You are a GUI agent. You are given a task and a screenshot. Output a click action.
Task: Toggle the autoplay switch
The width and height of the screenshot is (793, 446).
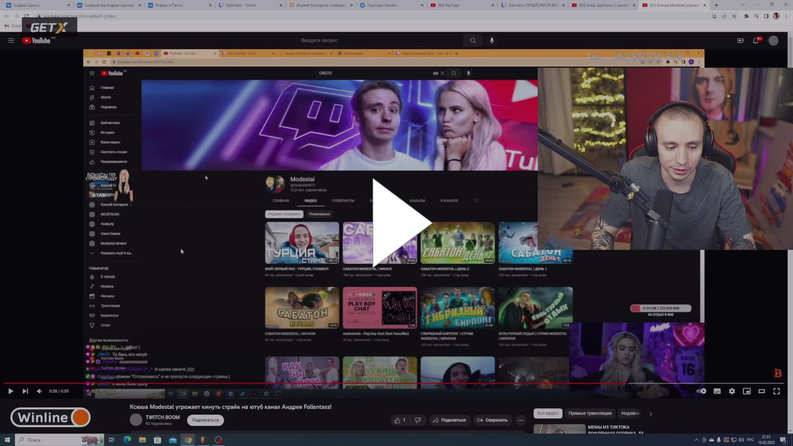coord(701,391)
